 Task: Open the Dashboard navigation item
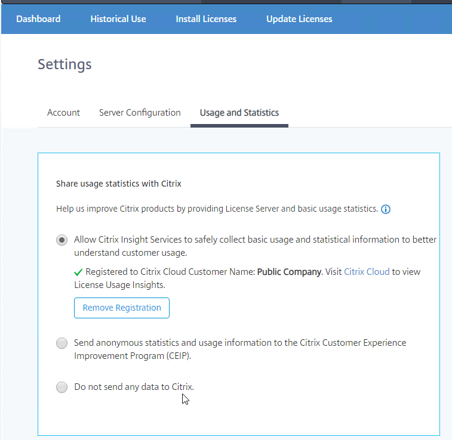(38, 19)
